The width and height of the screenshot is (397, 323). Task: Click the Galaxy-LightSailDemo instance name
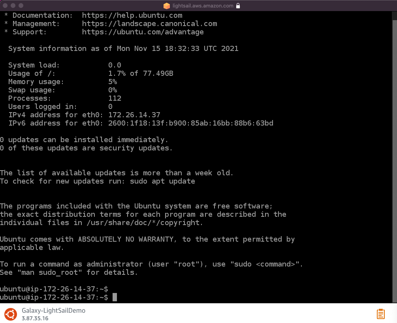(53, 310)
